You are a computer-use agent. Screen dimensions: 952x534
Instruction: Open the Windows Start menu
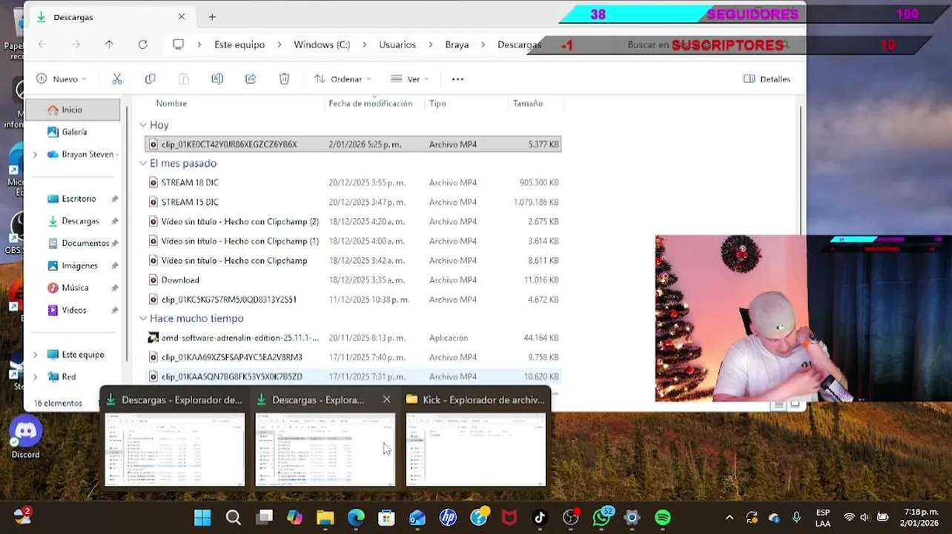click(x=202, y=518)
